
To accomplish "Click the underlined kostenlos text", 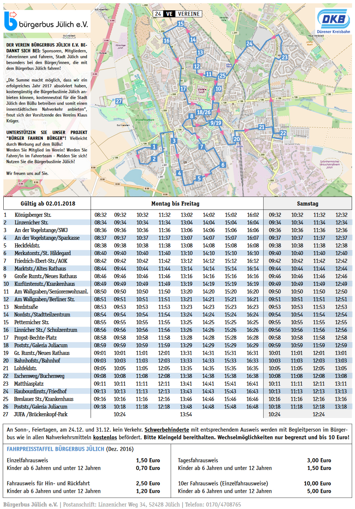I will pyautogui.click(x=105, y=438).
